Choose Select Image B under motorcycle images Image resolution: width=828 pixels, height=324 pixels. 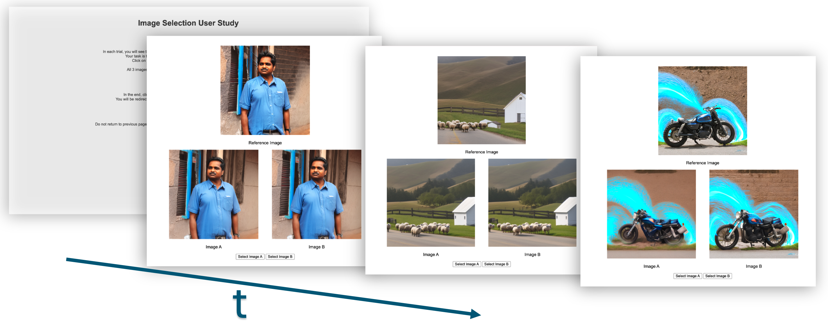717,276
